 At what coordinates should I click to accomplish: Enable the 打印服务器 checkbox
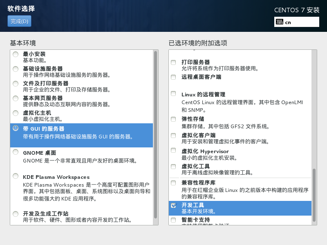(173, 62)
